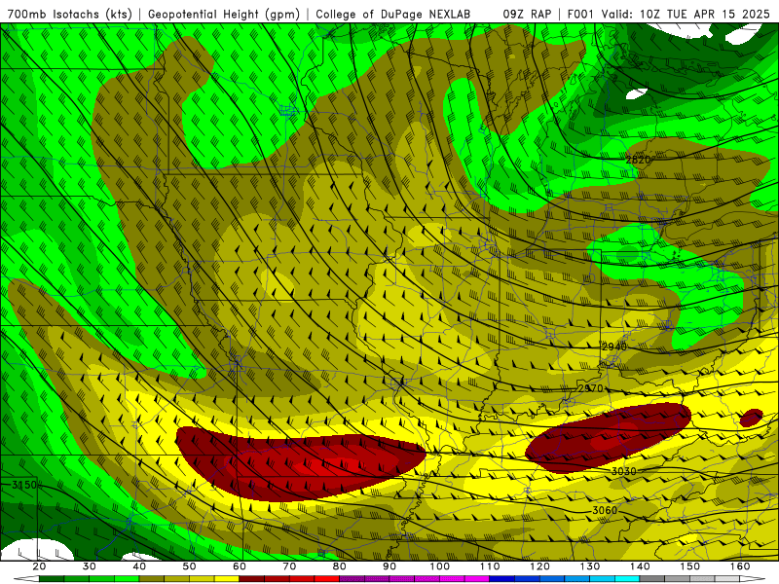Click the 150 value on color scale
779x584 pixels.
tap(690, 566)
